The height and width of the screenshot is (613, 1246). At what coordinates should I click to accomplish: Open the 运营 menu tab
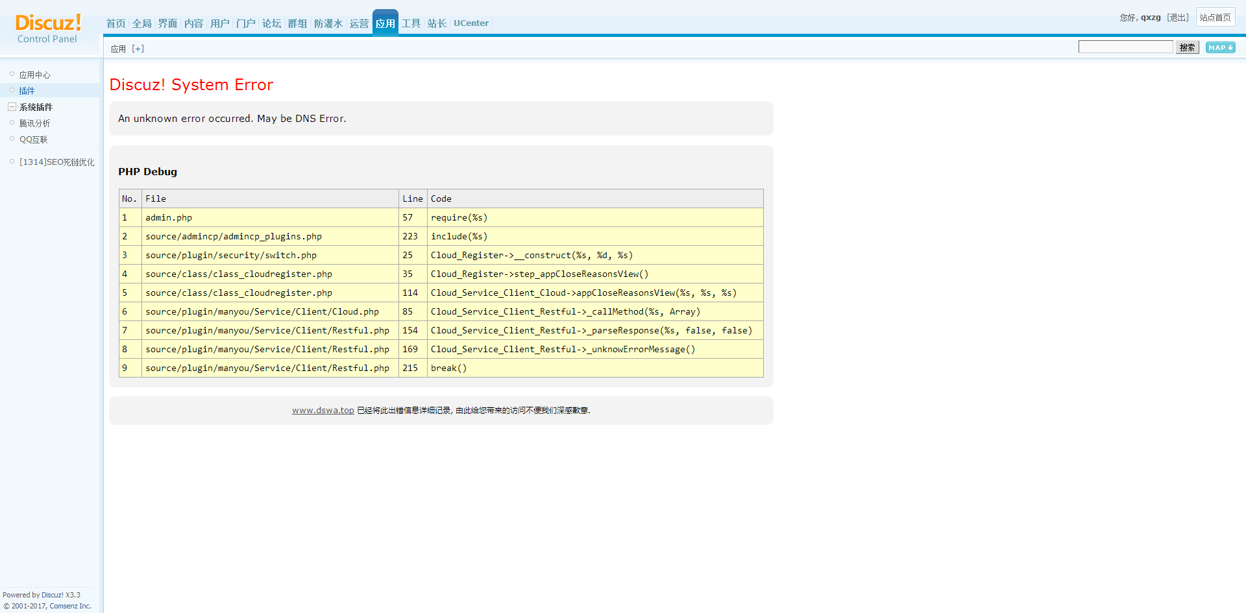pyautogui.click(x=359, y=23)
